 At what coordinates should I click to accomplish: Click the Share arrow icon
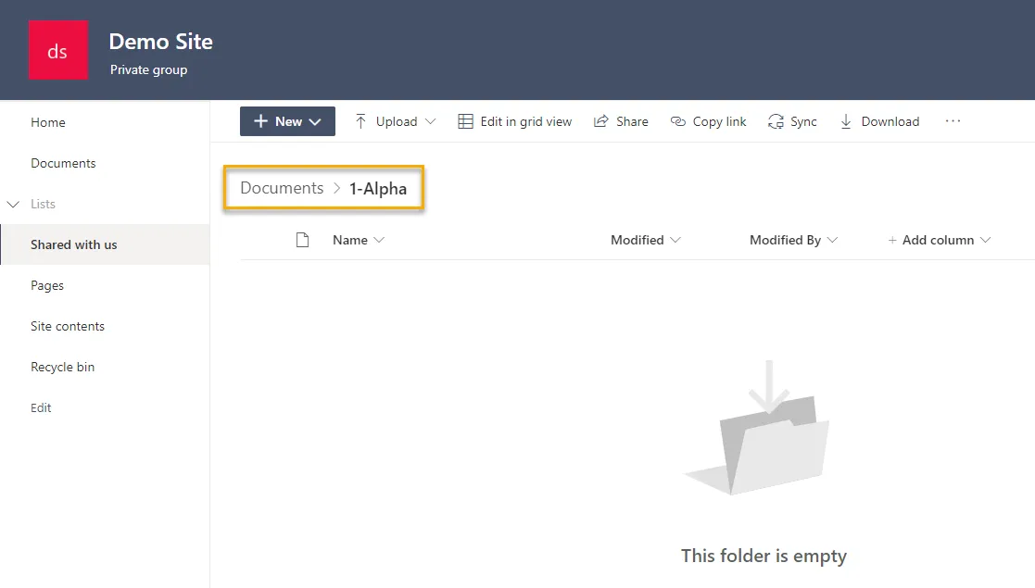(x=600, y=121)
